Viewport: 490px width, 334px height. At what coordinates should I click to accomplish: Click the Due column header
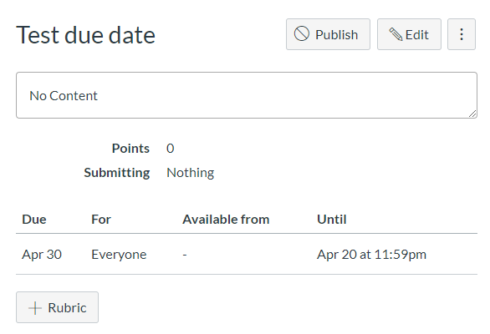click(x=34, y=220)
